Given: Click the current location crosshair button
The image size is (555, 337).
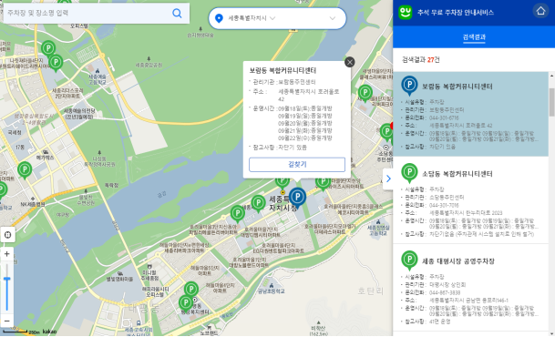Looking at the screenshot, I should 7,235.
